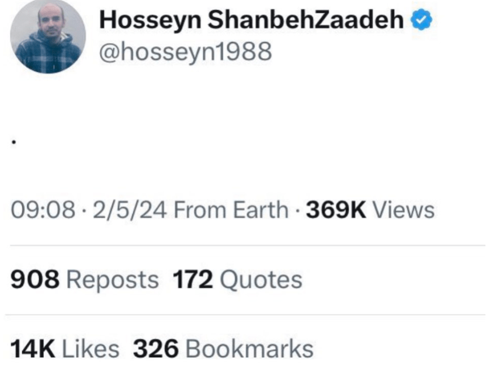486x369 pixels.
Task: Click the blue verified badge
Action: tap(421, 20)
